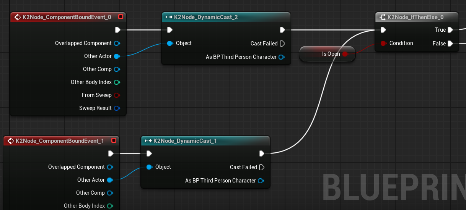Screen dimensions: 466x210
Task: Click the execution input pin of K2Node_DynamicCast_1
Action: click(149, 153)
